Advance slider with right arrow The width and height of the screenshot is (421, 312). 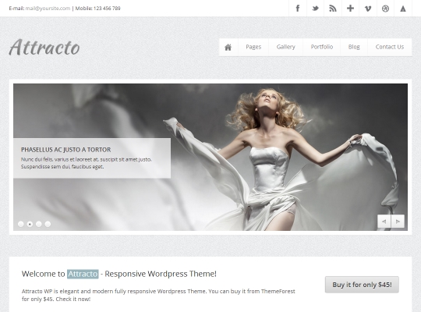[x=398, y=222]
